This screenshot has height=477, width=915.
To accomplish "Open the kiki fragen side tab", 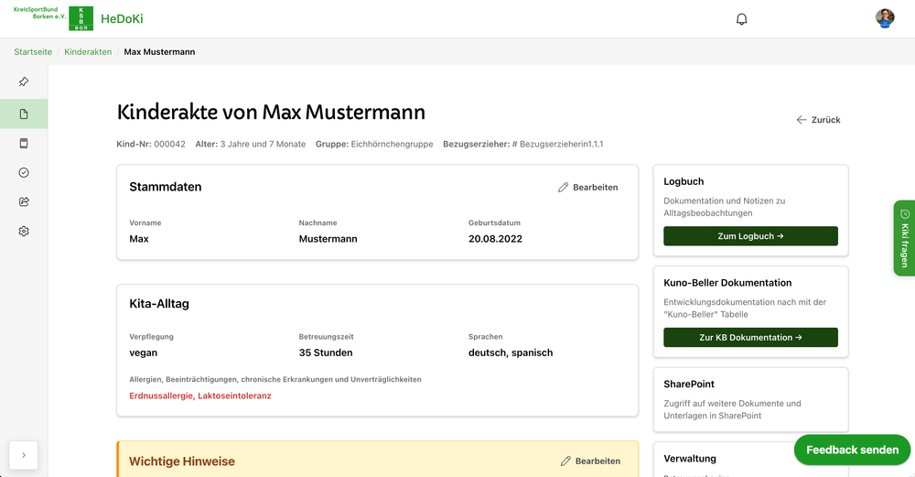I will [904, 238].
